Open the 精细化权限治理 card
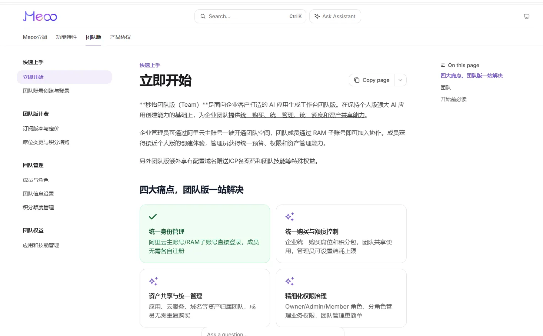The width and height of the screenshot is (543, 336). pyautogui.click(x=341, y=298)
